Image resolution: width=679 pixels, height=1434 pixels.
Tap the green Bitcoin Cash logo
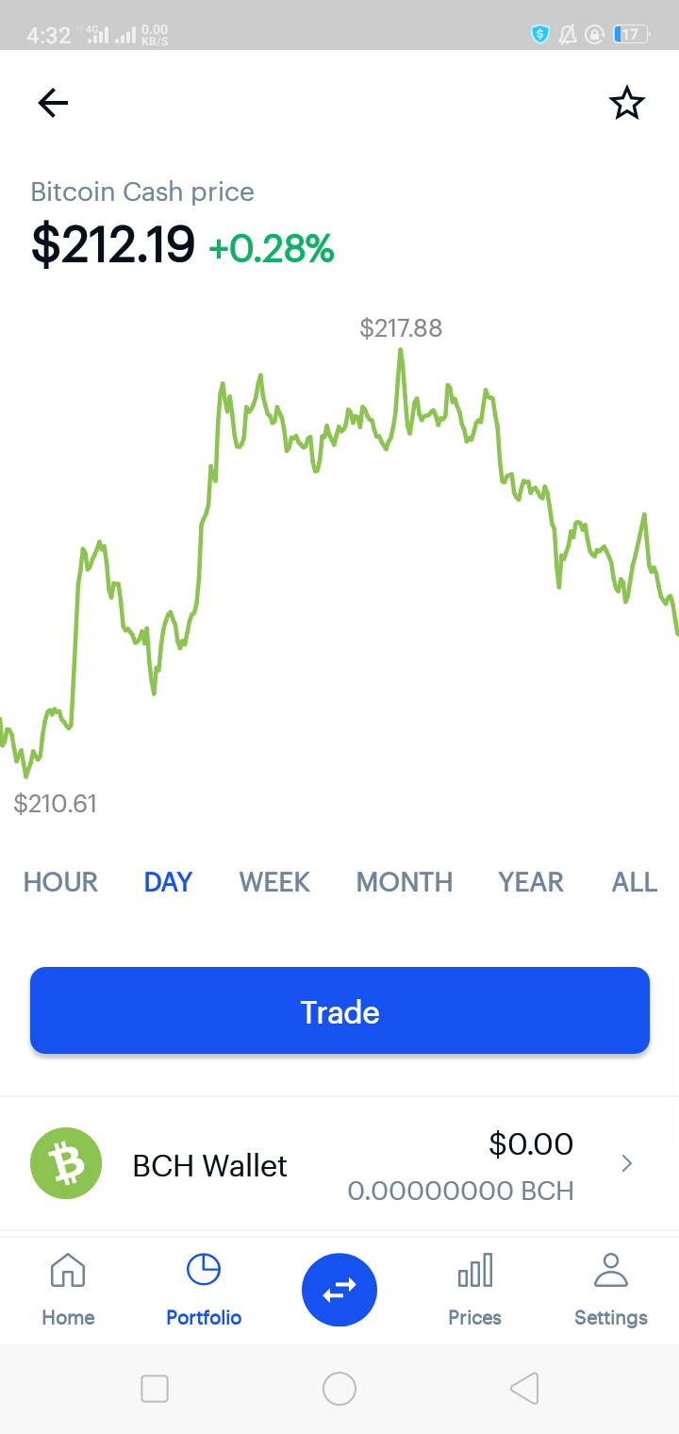click(66, 1164)
